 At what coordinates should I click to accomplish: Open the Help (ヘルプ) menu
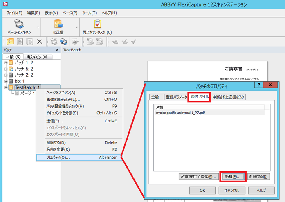[109, 13]
